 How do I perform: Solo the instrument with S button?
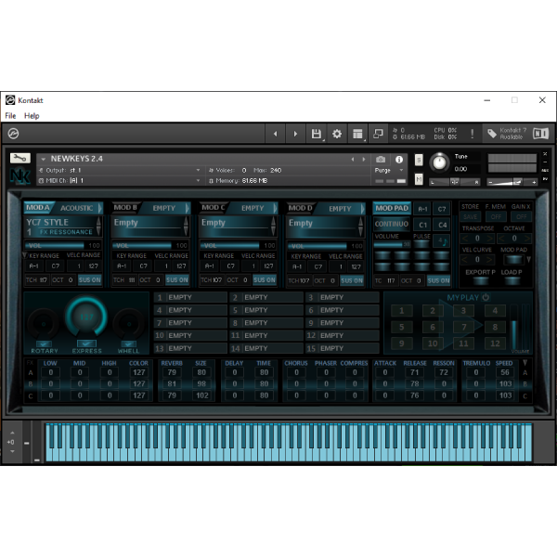[x=419, y=160]
